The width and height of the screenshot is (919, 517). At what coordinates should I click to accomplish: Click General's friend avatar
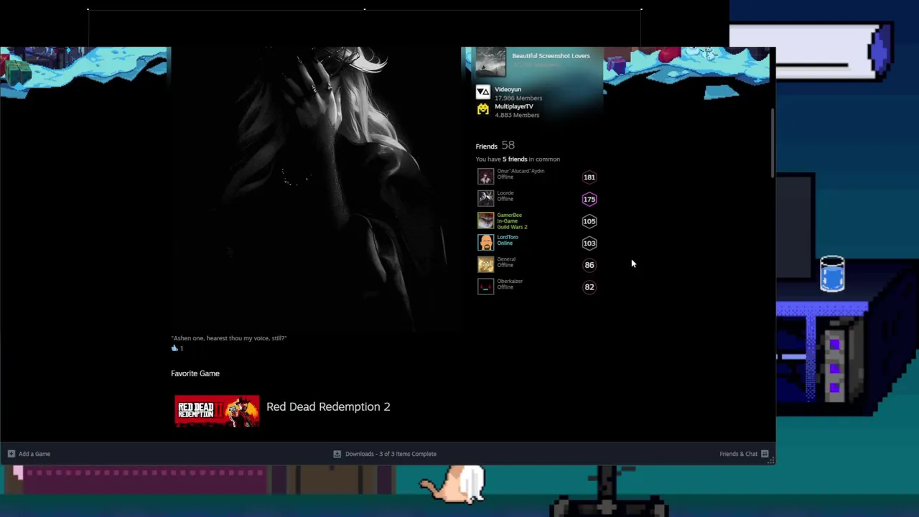(485, 265)
